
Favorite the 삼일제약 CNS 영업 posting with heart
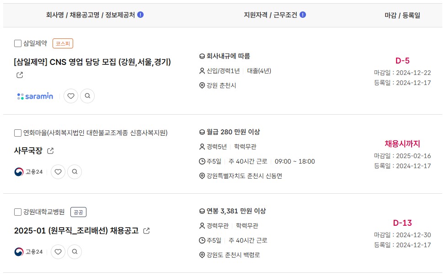point(71,96)
